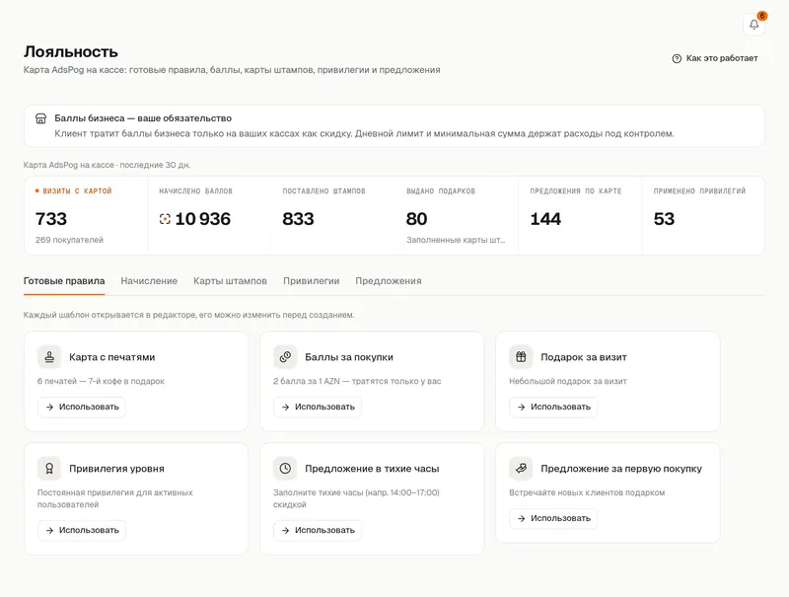789x597 pixels.
Task: Open the Карты штампов tab
Action: click(230, 281)
